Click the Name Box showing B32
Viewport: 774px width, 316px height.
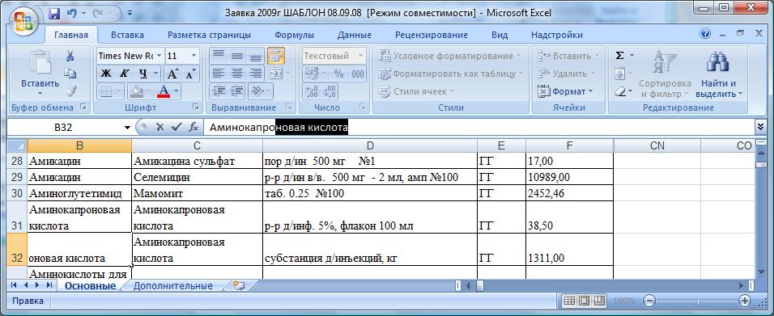[64, 128]
